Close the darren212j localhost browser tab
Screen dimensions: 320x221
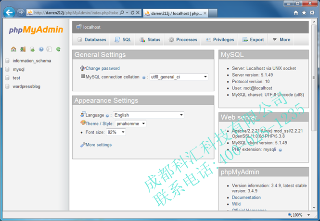pos(205,13)
